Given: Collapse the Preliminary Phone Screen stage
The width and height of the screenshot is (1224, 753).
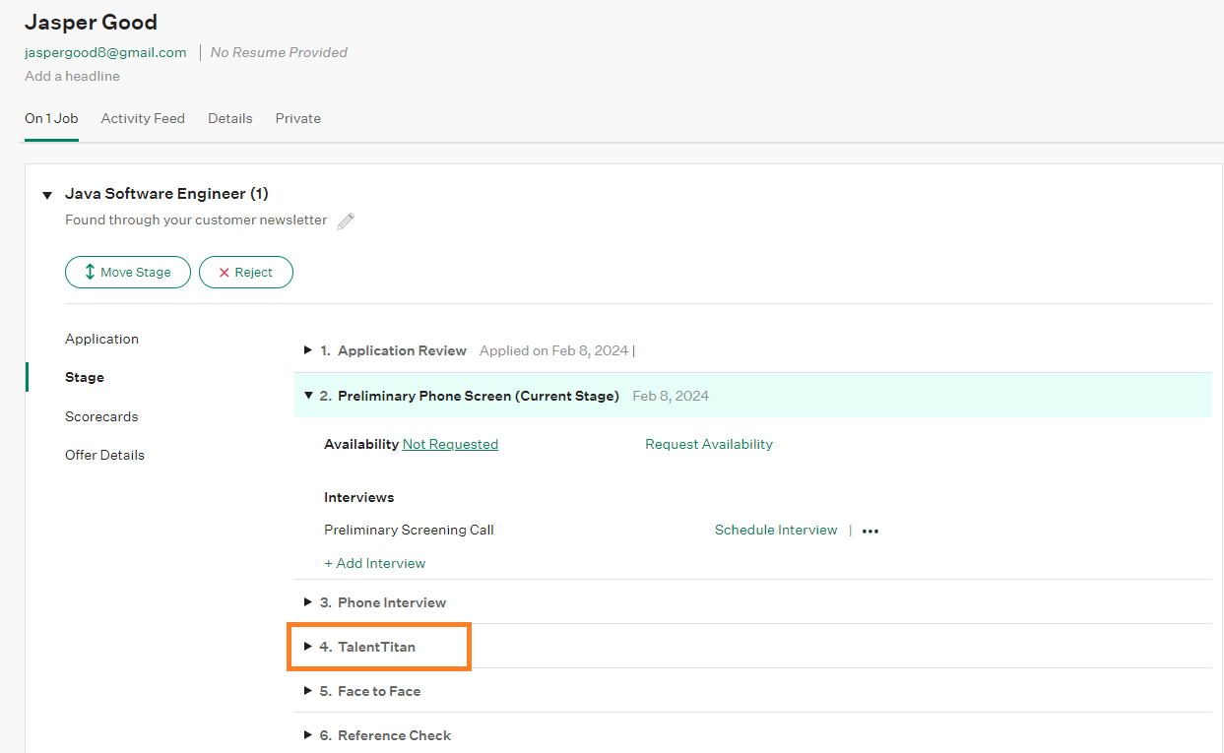Looking at the screenshot, I should tap(308, 396).
